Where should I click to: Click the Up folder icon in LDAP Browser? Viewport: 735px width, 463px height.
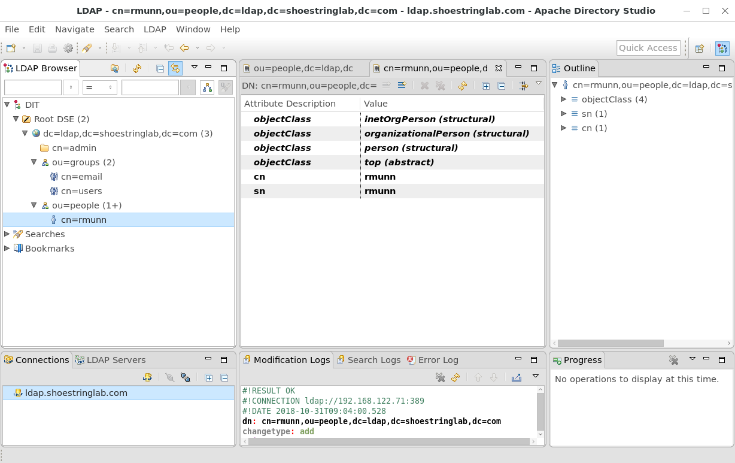click(x=114, y=68)
